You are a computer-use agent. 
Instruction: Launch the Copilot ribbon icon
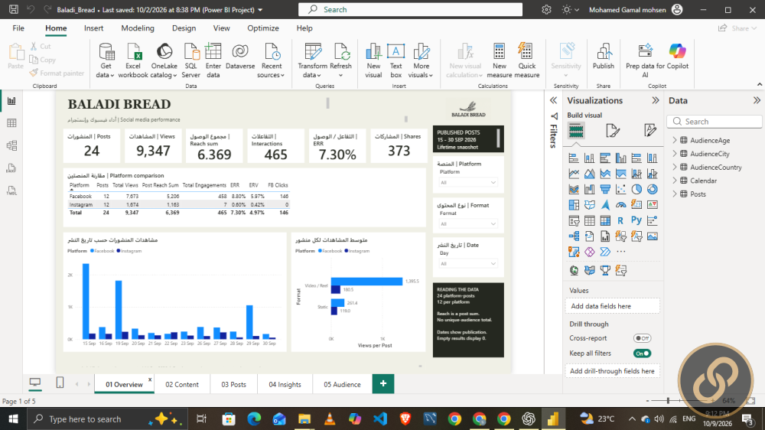[x=678, y=51]
